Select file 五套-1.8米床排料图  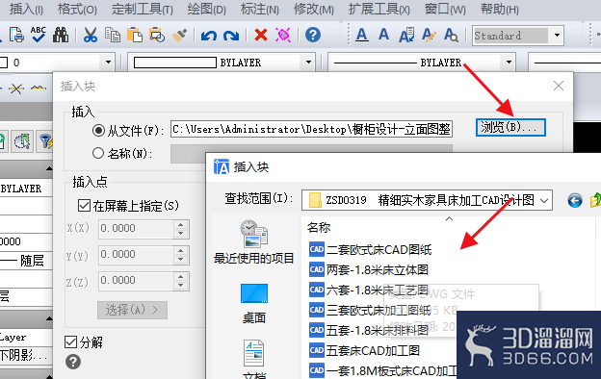[369, 330]
